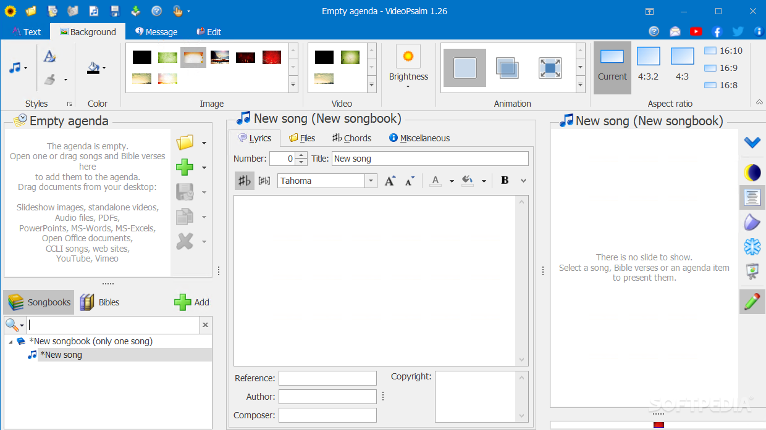Click the song Title input field

[430, 159]
